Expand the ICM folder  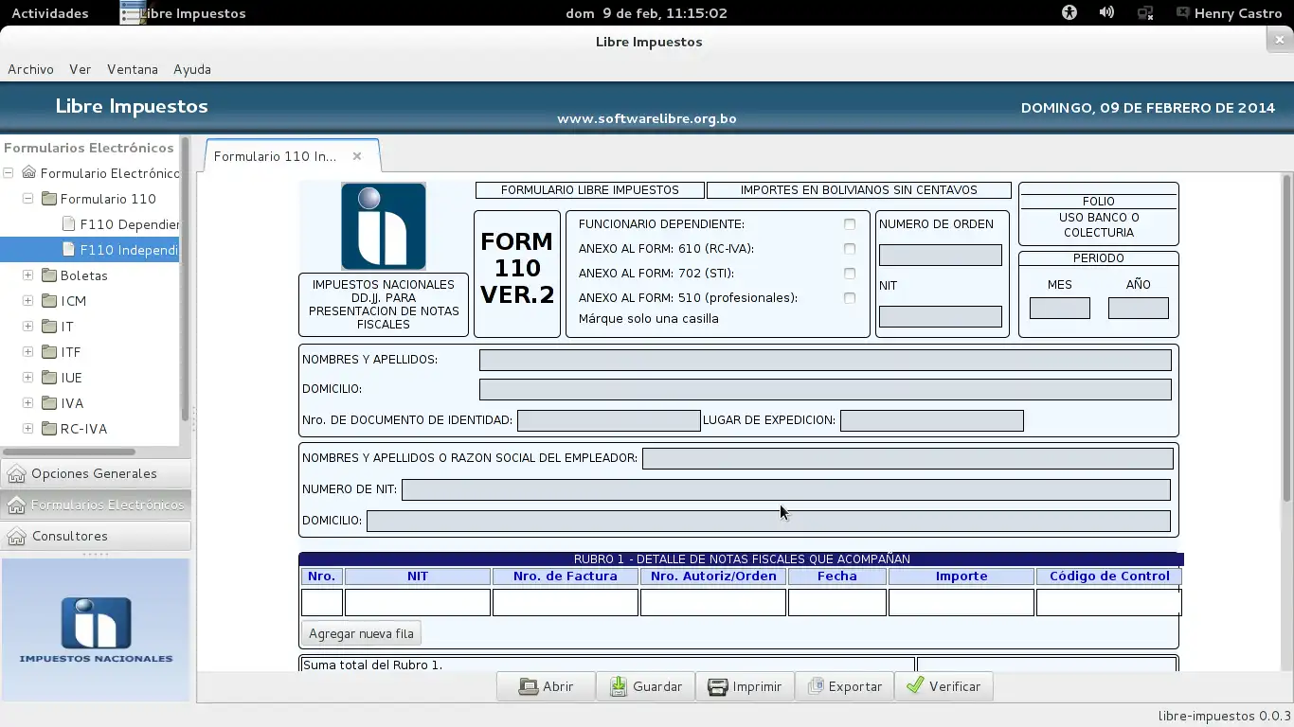tap(28, 301)
